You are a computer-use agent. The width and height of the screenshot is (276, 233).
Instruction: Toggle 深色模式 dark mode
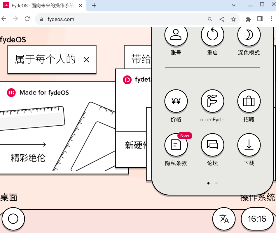(249, 35)
